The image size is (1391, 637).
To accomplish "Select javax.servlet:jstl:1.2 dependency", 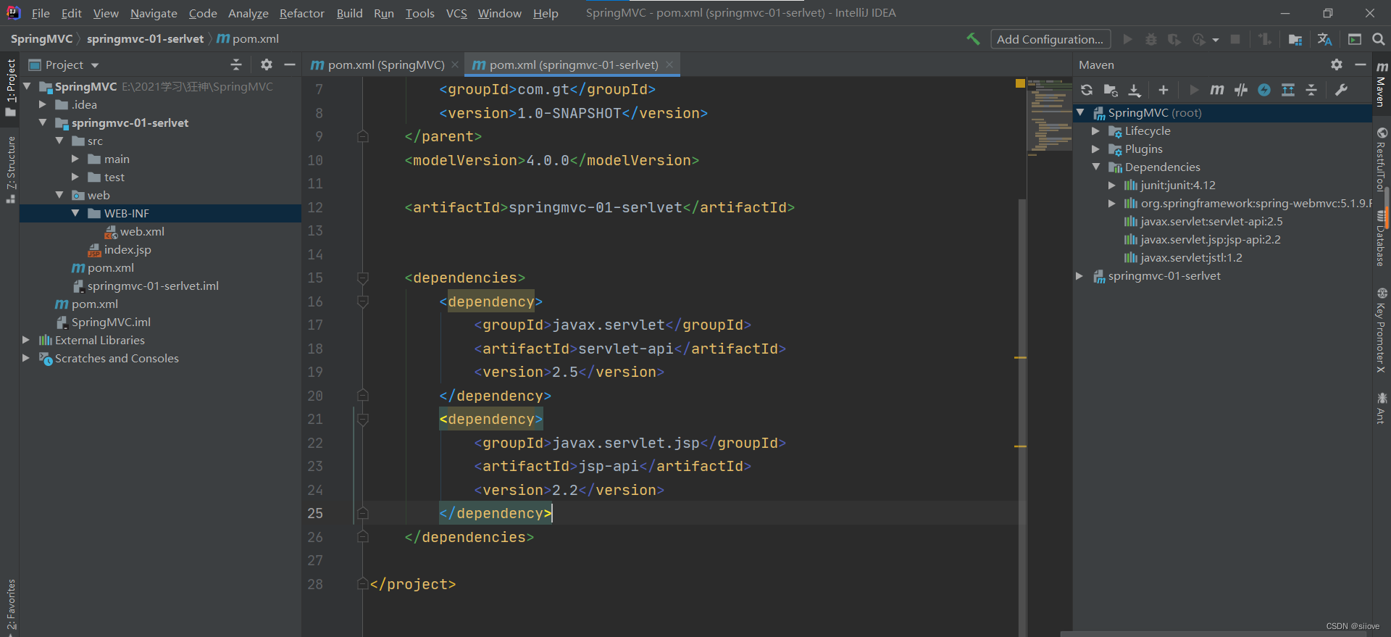I will 1191,258.
